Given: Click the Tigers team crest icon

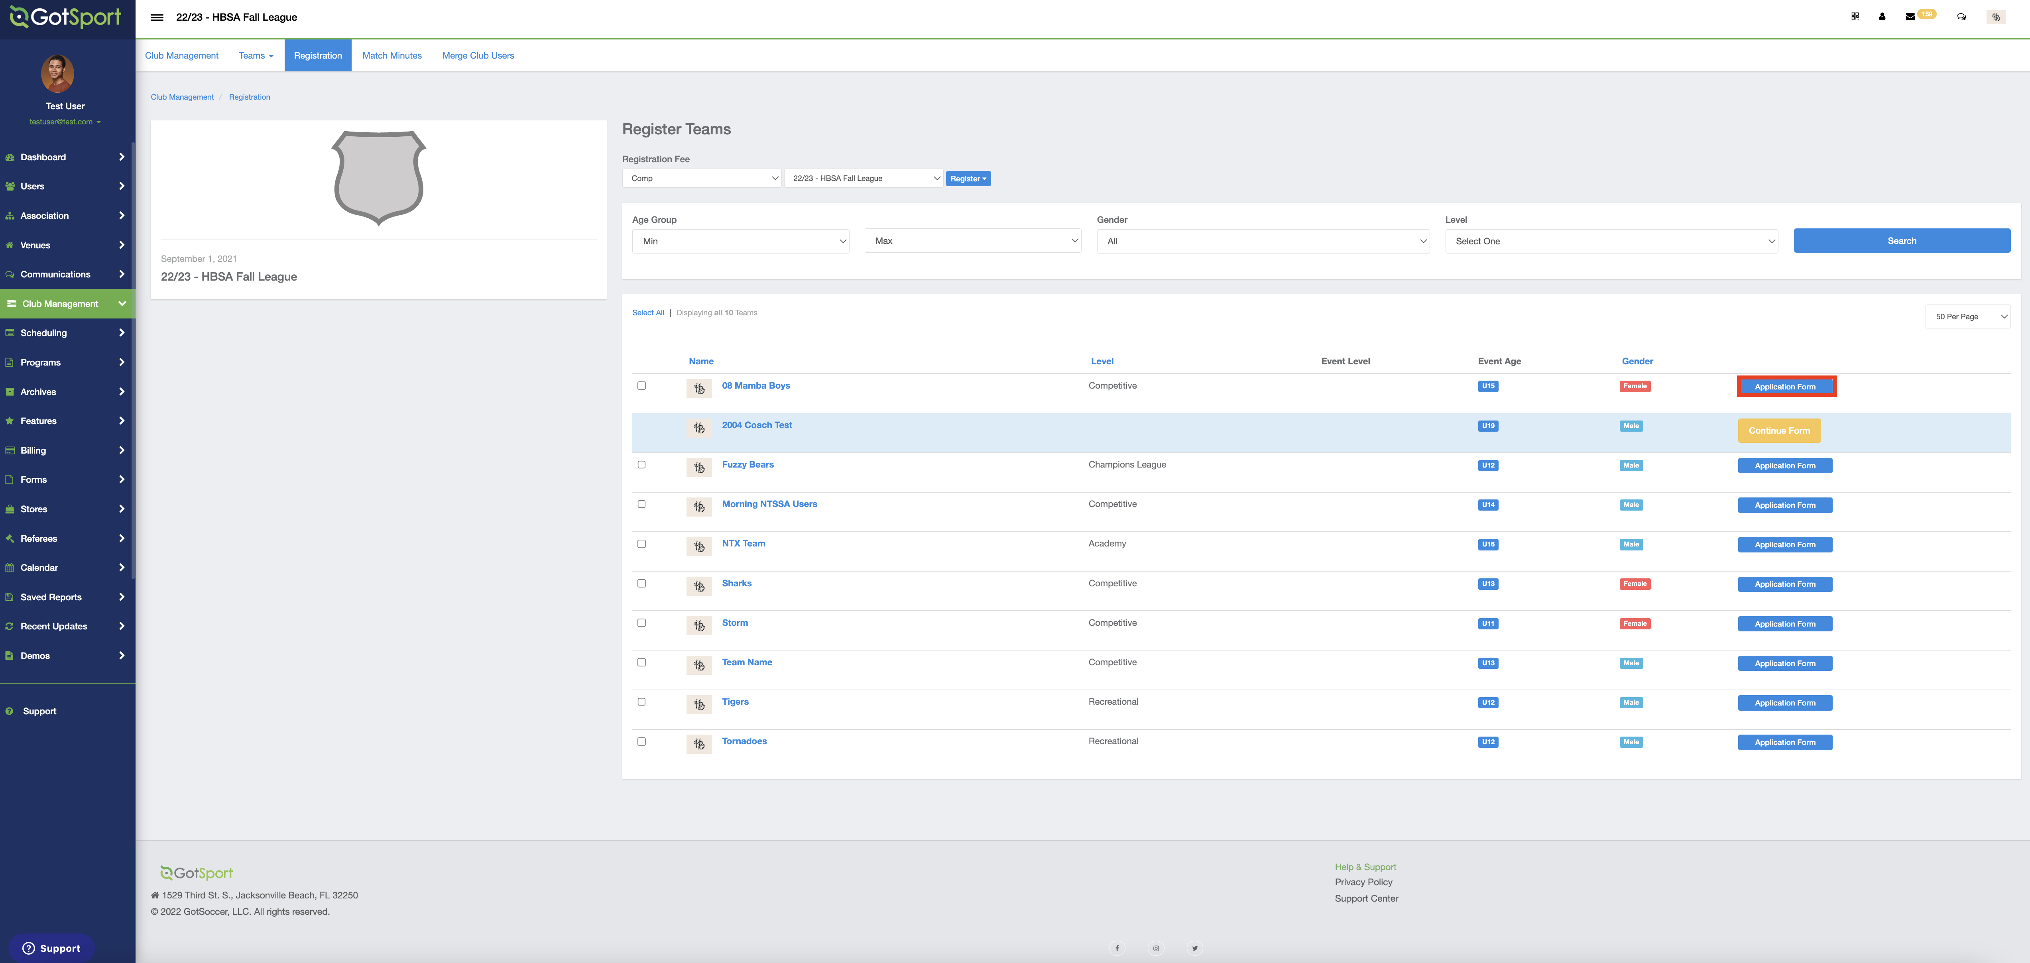Looking at the screenshot, I should (x=699, y=705).
